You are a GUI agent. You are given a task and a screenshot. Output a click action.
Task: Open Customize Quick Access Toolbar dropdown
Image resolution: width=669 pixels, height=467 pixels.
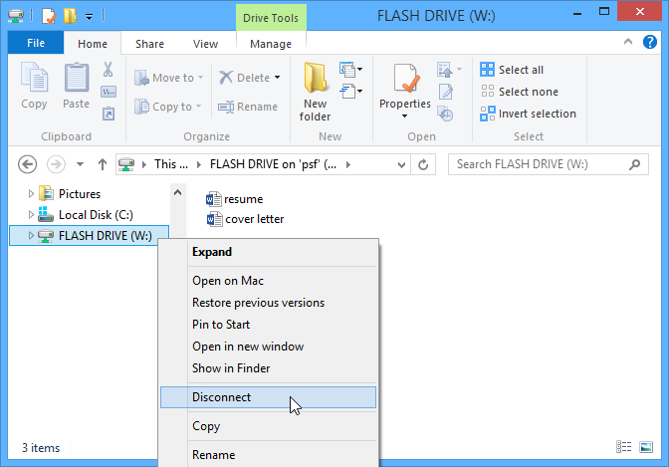[90, 17]
